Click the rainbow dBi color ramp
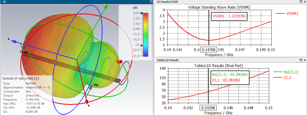 click(146, 35)
